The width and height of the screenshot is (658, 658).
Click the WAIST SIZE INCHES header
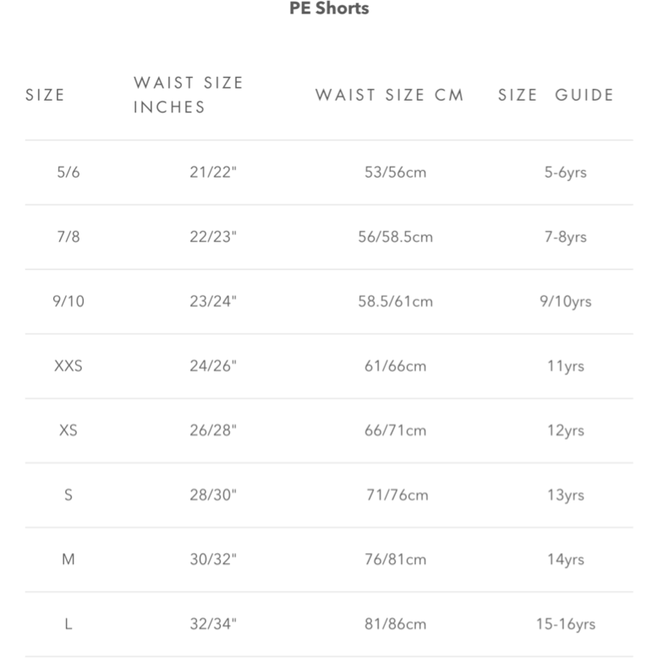(189, 95)
